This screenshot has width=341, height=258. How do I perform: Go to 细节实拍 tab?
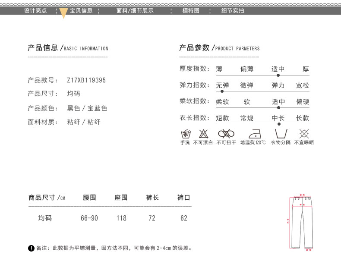tap(233, 10)
